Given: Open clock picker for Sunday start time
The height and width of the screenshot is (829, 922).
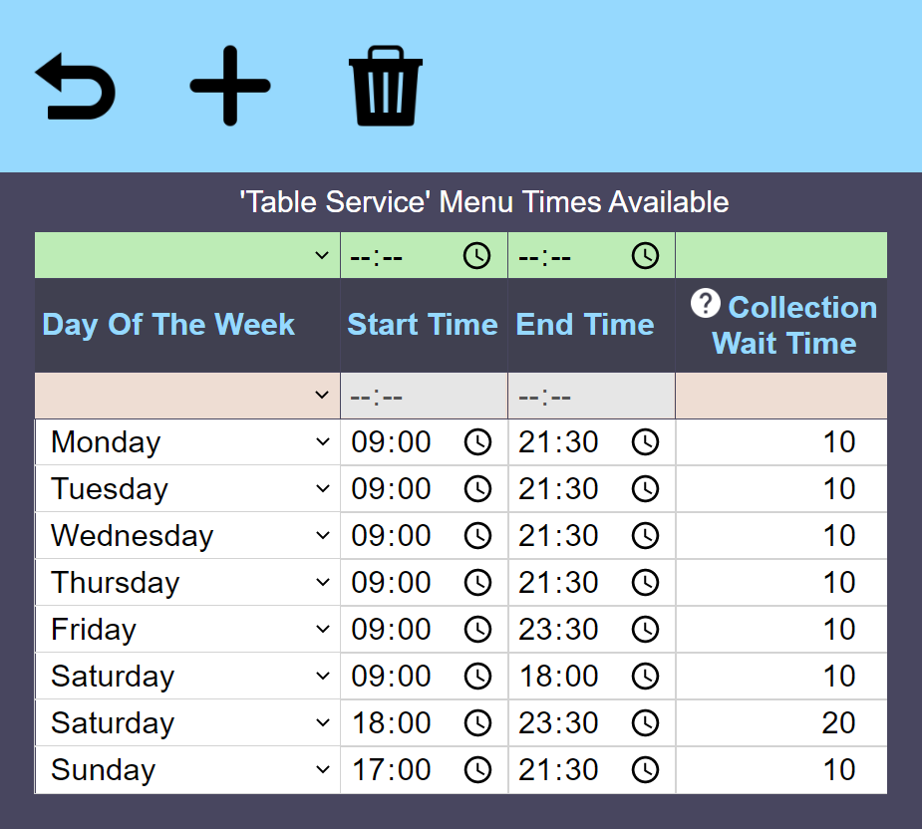Looking at the screenshot, I should [477, 770].
